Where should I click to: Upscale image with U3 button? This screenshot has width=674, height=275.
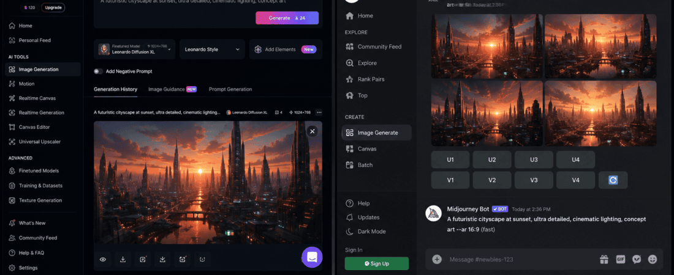pyautogui.click(x=534, y=159)
